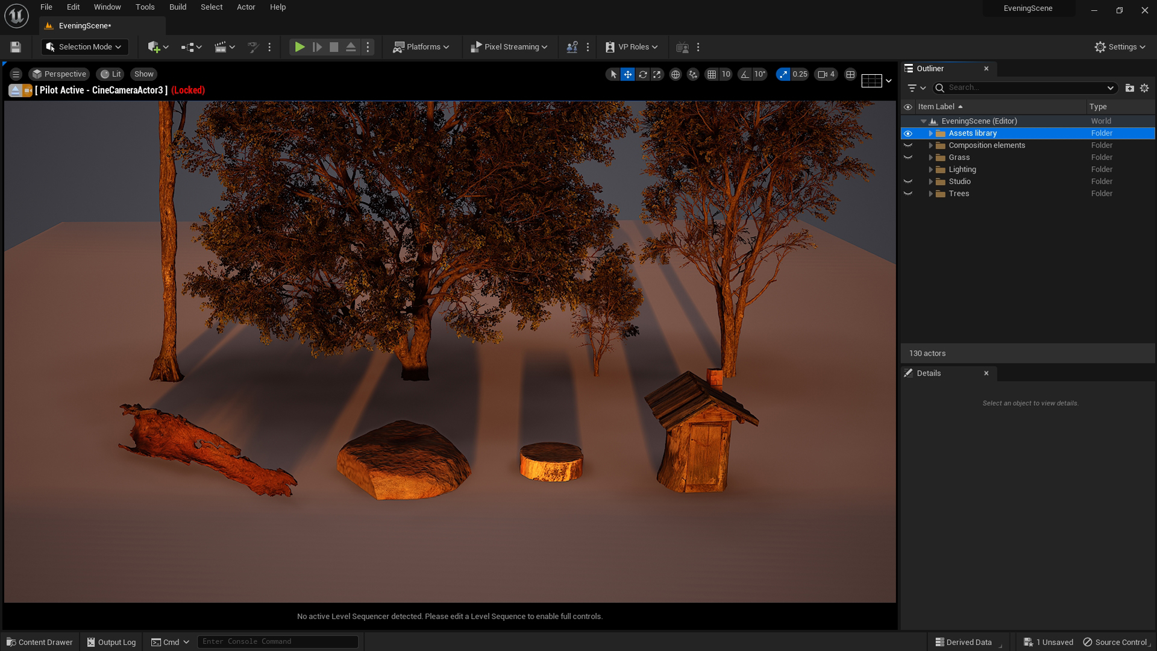Hide the Assets library folder

click(x=908, y=133)
